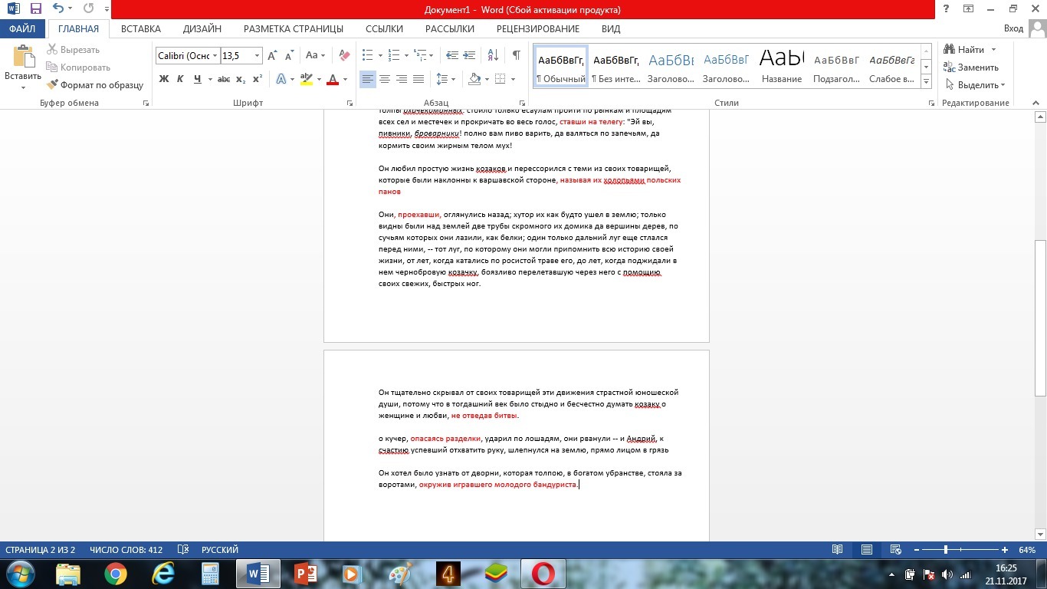Click the zoom slider in the status bar

coord(947,550)
